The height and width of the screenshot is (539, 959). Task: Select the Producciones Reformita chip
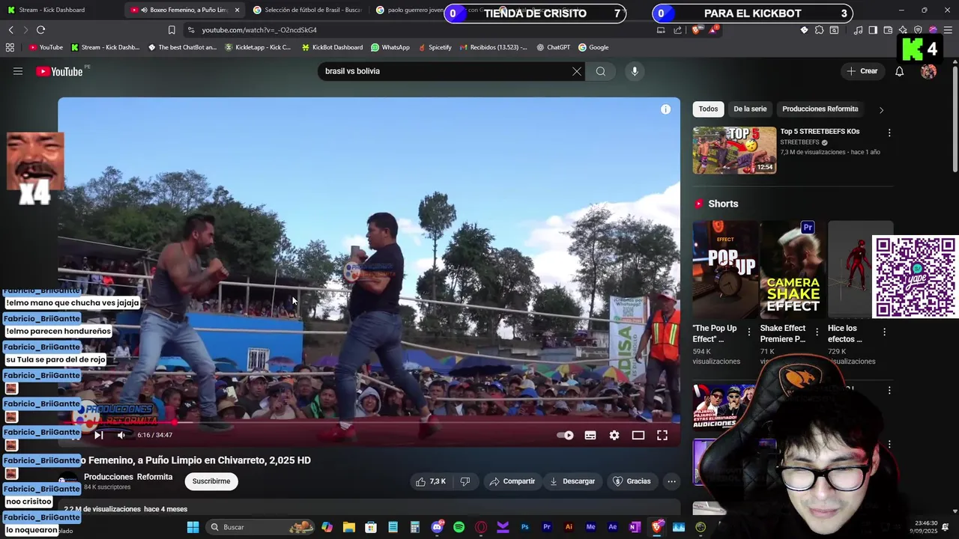point(820,109)
